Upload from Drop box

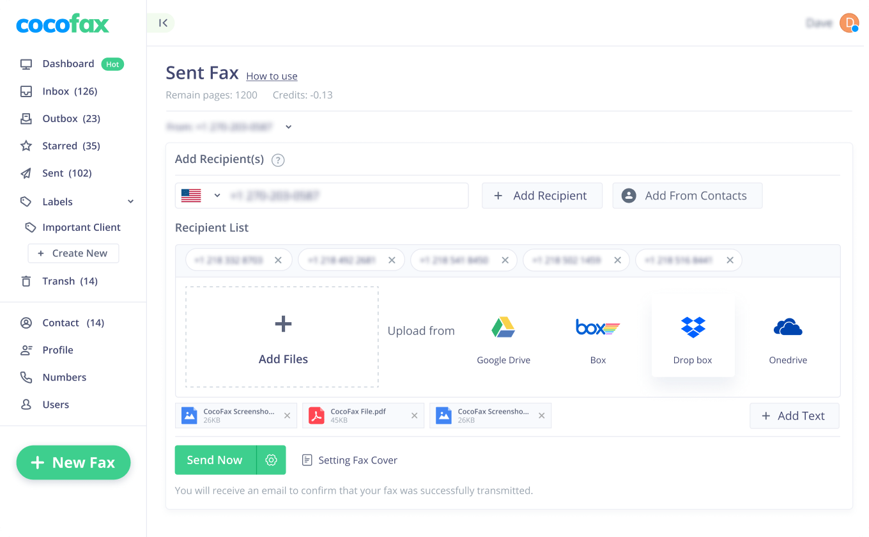[693, 336]
